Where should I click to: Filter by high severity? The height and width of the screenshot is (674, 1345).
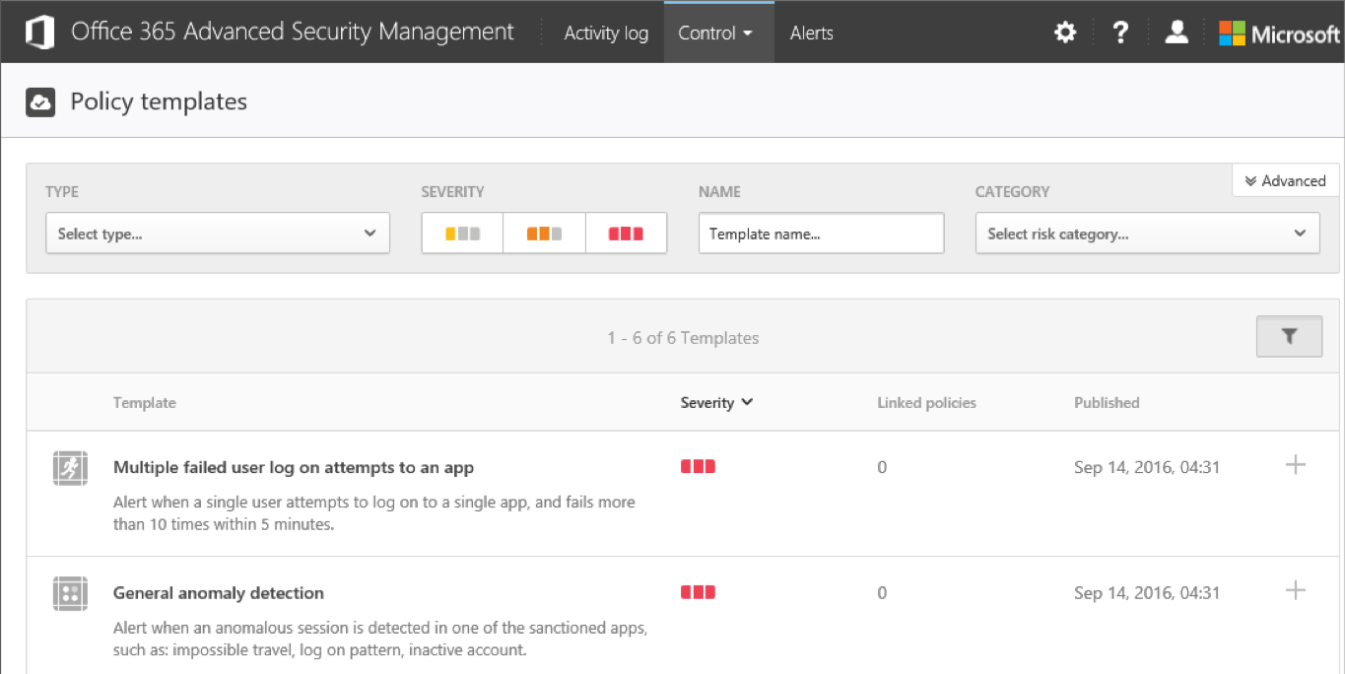(626, 234)
